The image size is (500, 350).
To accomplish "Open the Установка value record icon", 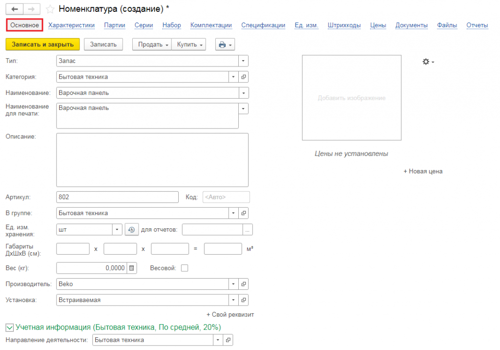I will click(x=244, y=300).
